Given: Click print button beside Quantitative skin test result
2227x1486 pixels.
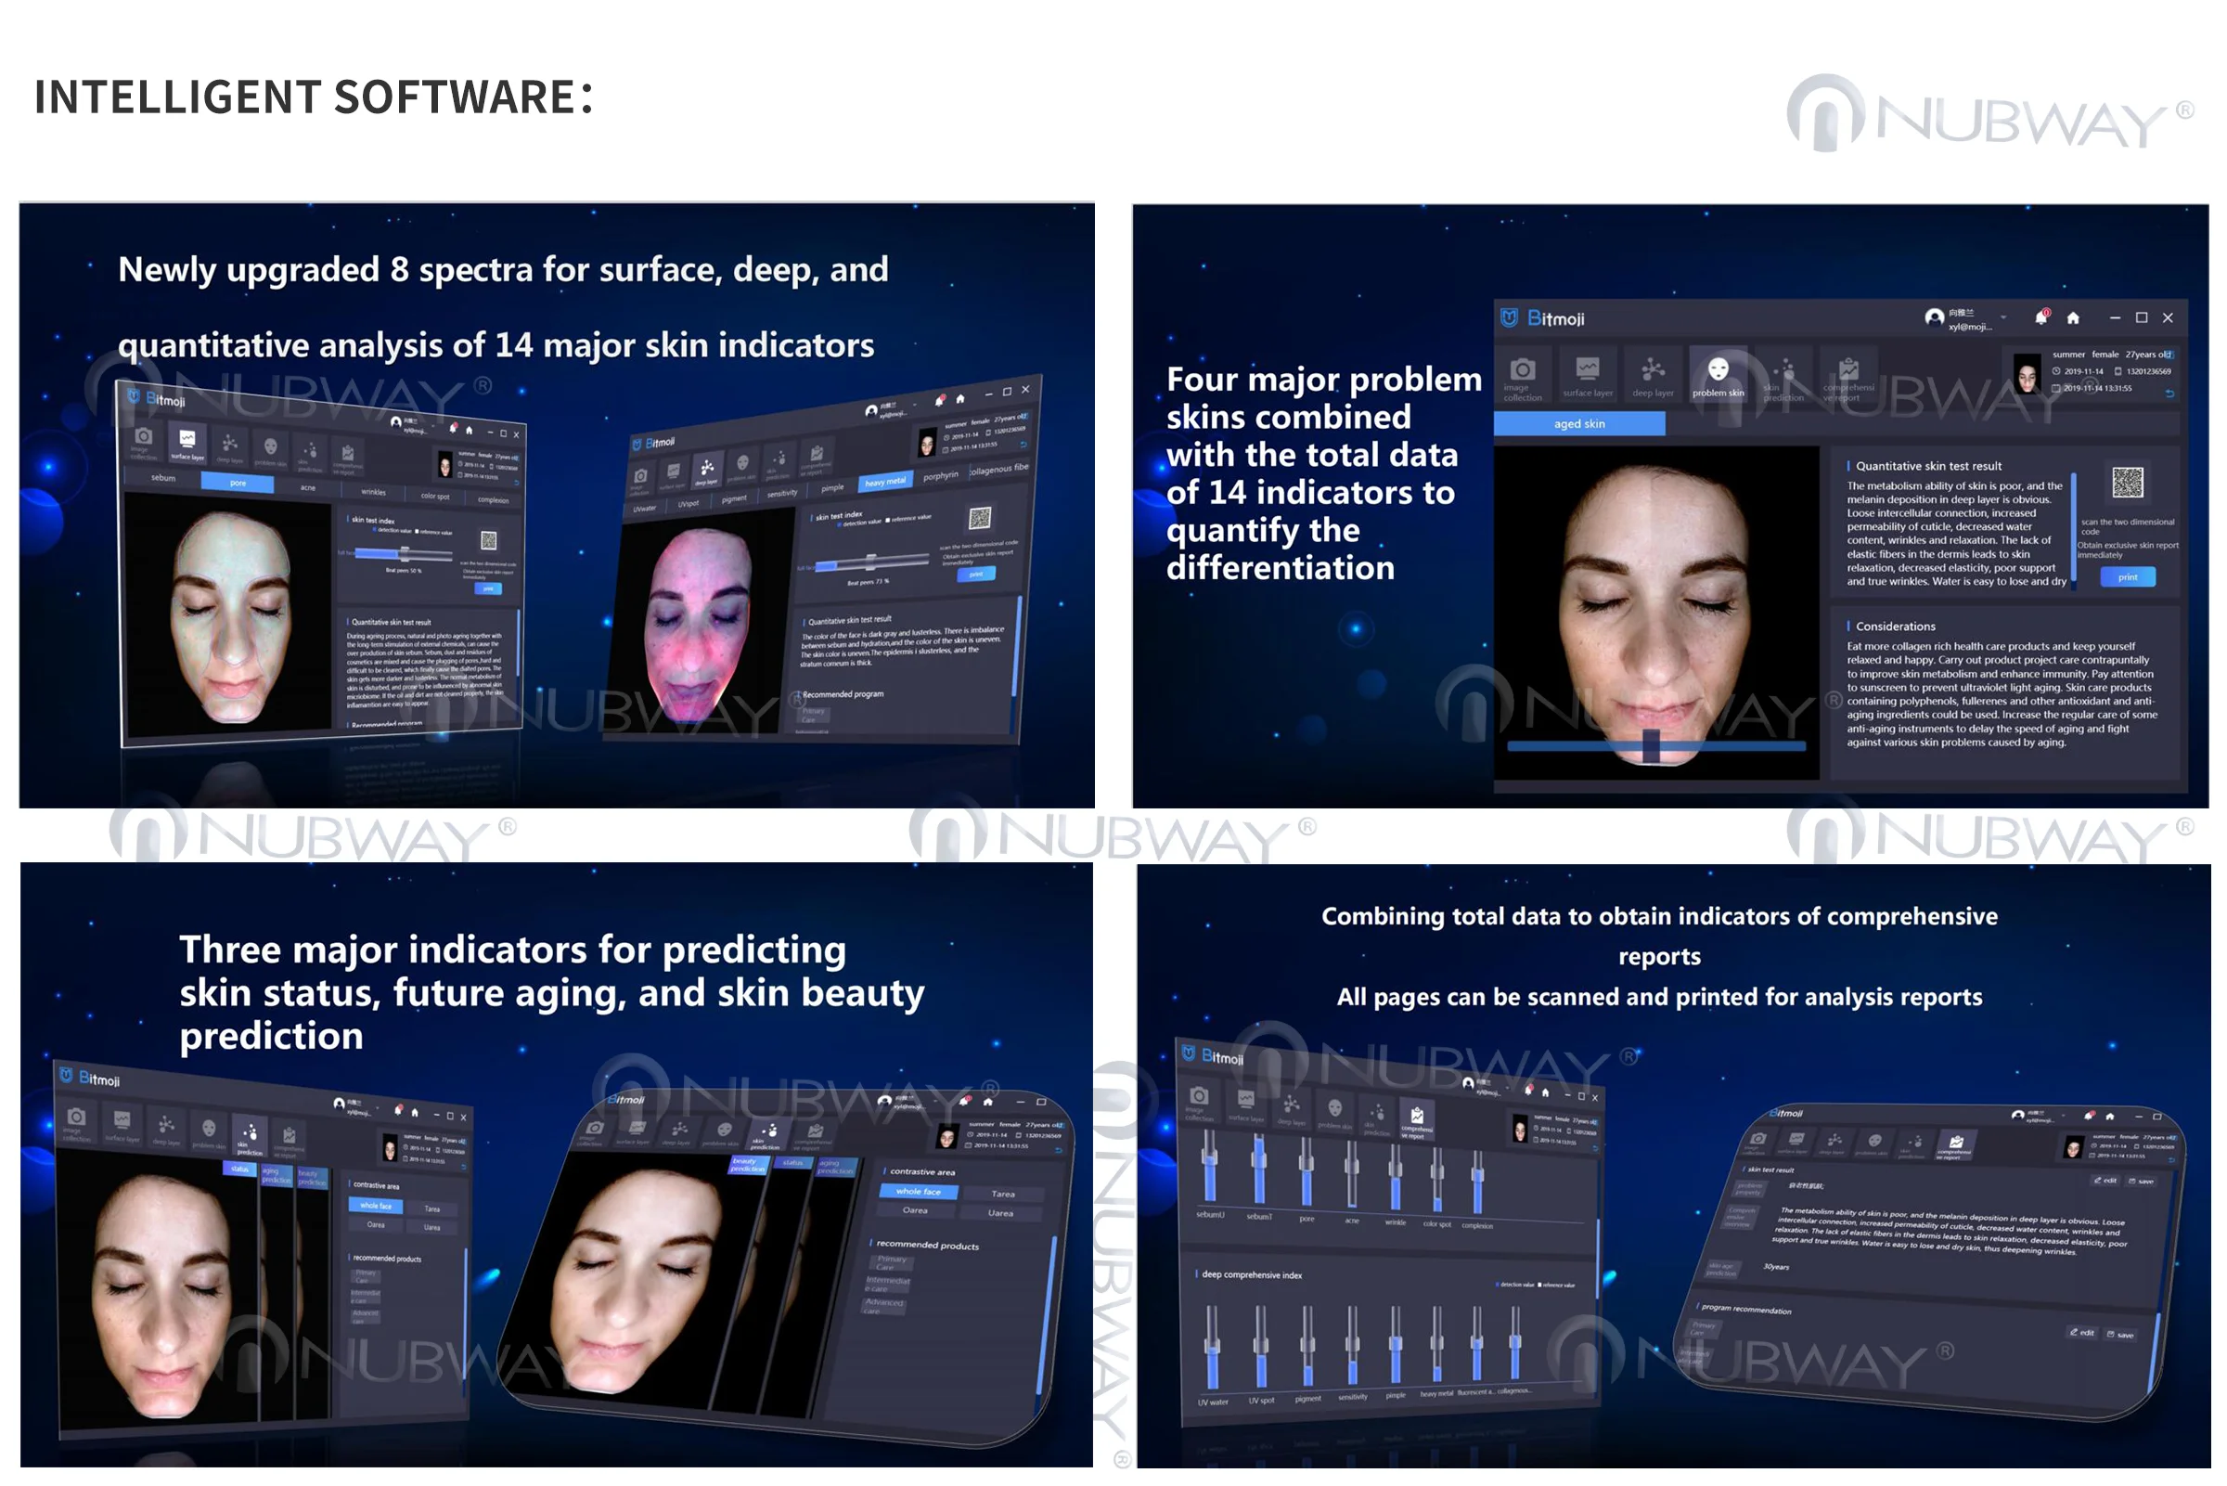Looking at the screenshot, I should (2128, 577).
